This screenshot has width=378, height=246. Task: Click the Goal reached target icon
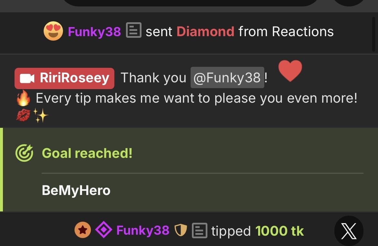click(x=24, y=153)
